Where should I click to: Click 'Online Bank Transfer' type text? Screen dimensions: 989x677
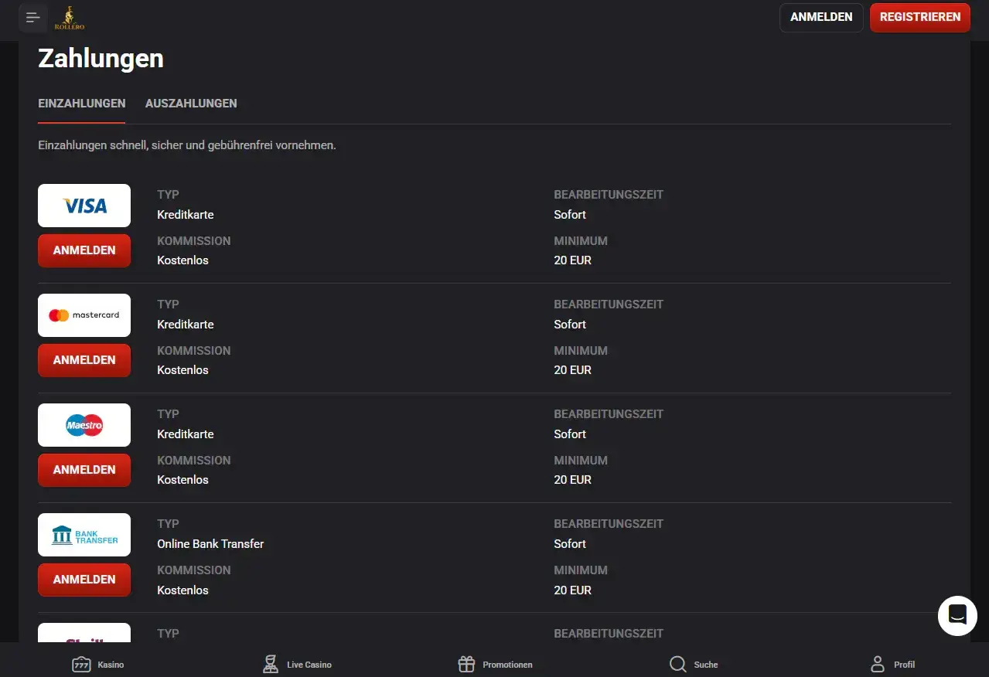(x=210, y=544)
